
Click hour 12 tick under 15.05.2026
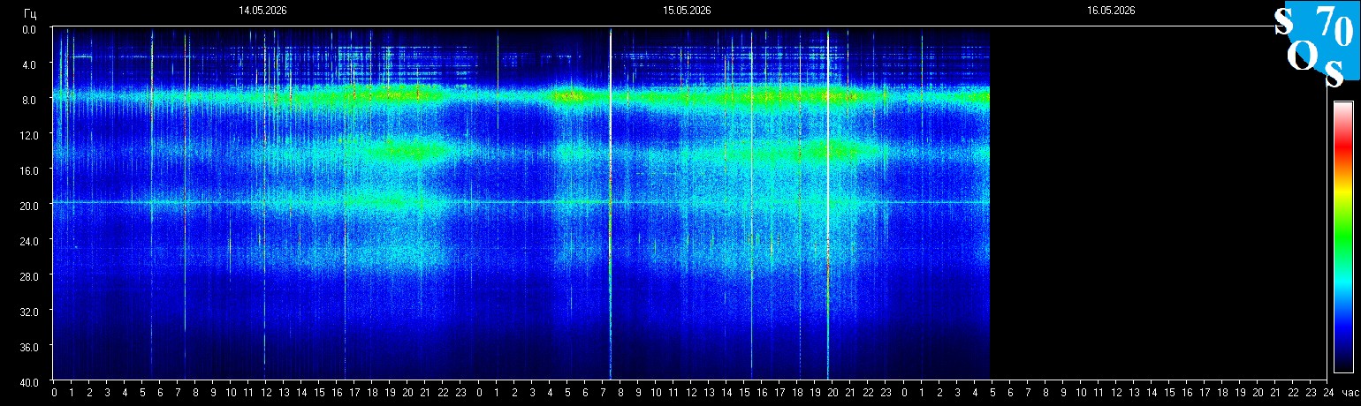tap(691, 392)
